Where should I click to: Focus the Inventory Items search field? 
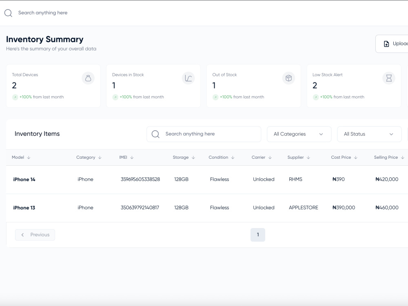(x=204, y=134)
